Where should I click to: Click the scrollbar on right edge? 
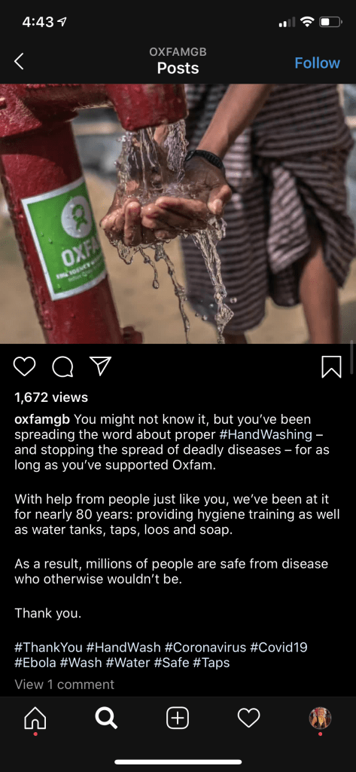click(x=352, y=357)
